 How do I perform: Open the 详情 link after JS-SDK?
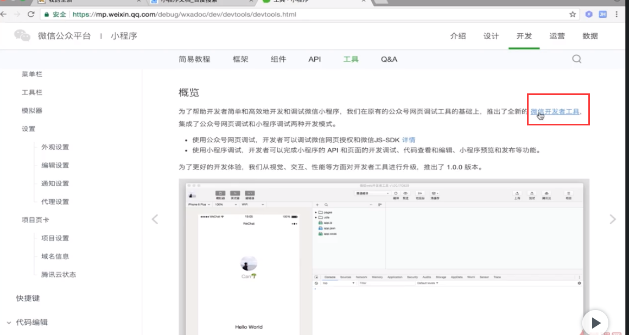[x=409, y=140]
